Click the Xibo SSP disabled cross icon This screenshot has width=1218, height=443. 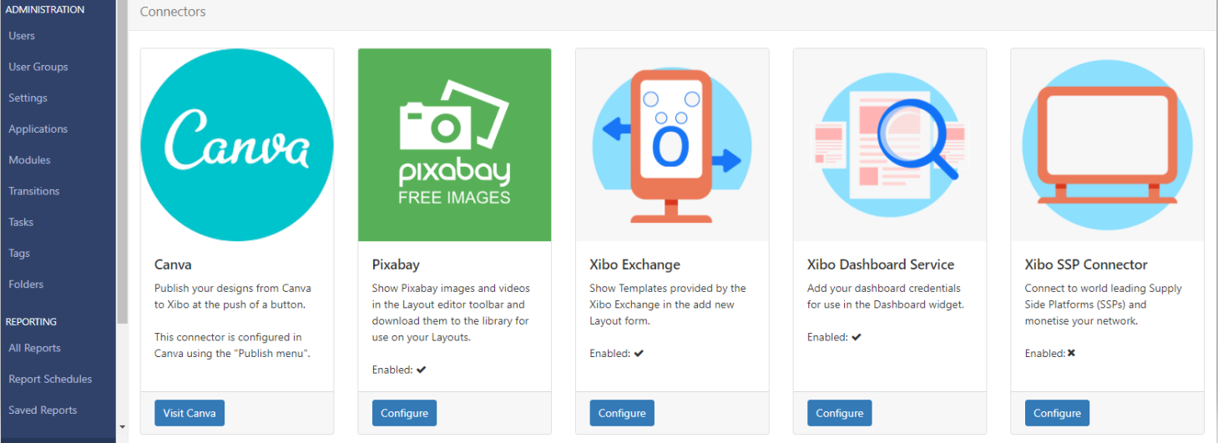pyautogui.click(x=1071, y=353)
